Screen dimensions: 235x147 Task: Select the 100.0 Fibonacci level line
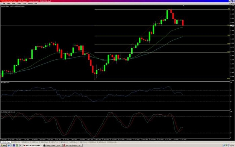[162, 79]
